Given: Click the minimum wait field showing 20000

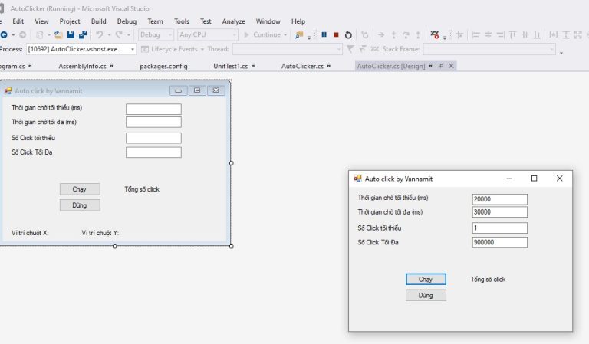Looking at the screenshot, I should (499, 199).
